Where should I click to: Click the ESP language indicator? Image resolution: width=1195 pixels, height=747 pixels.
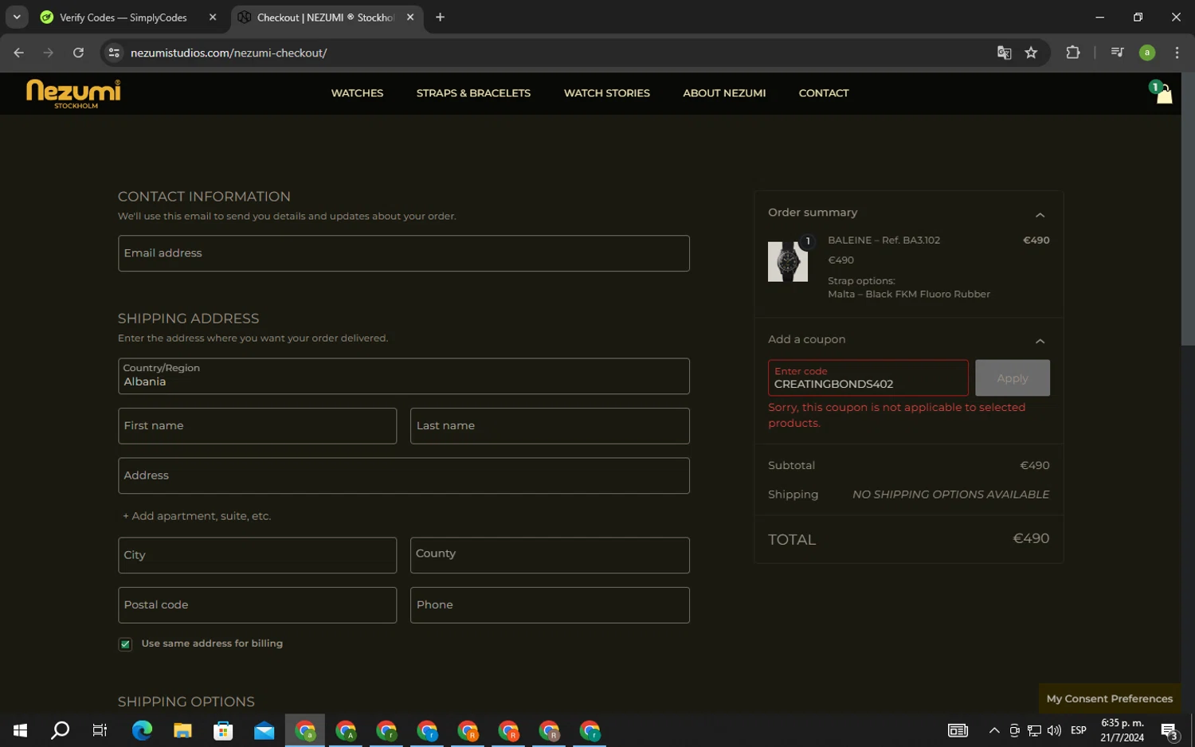pyautogui.click(x=1079, y=730)
